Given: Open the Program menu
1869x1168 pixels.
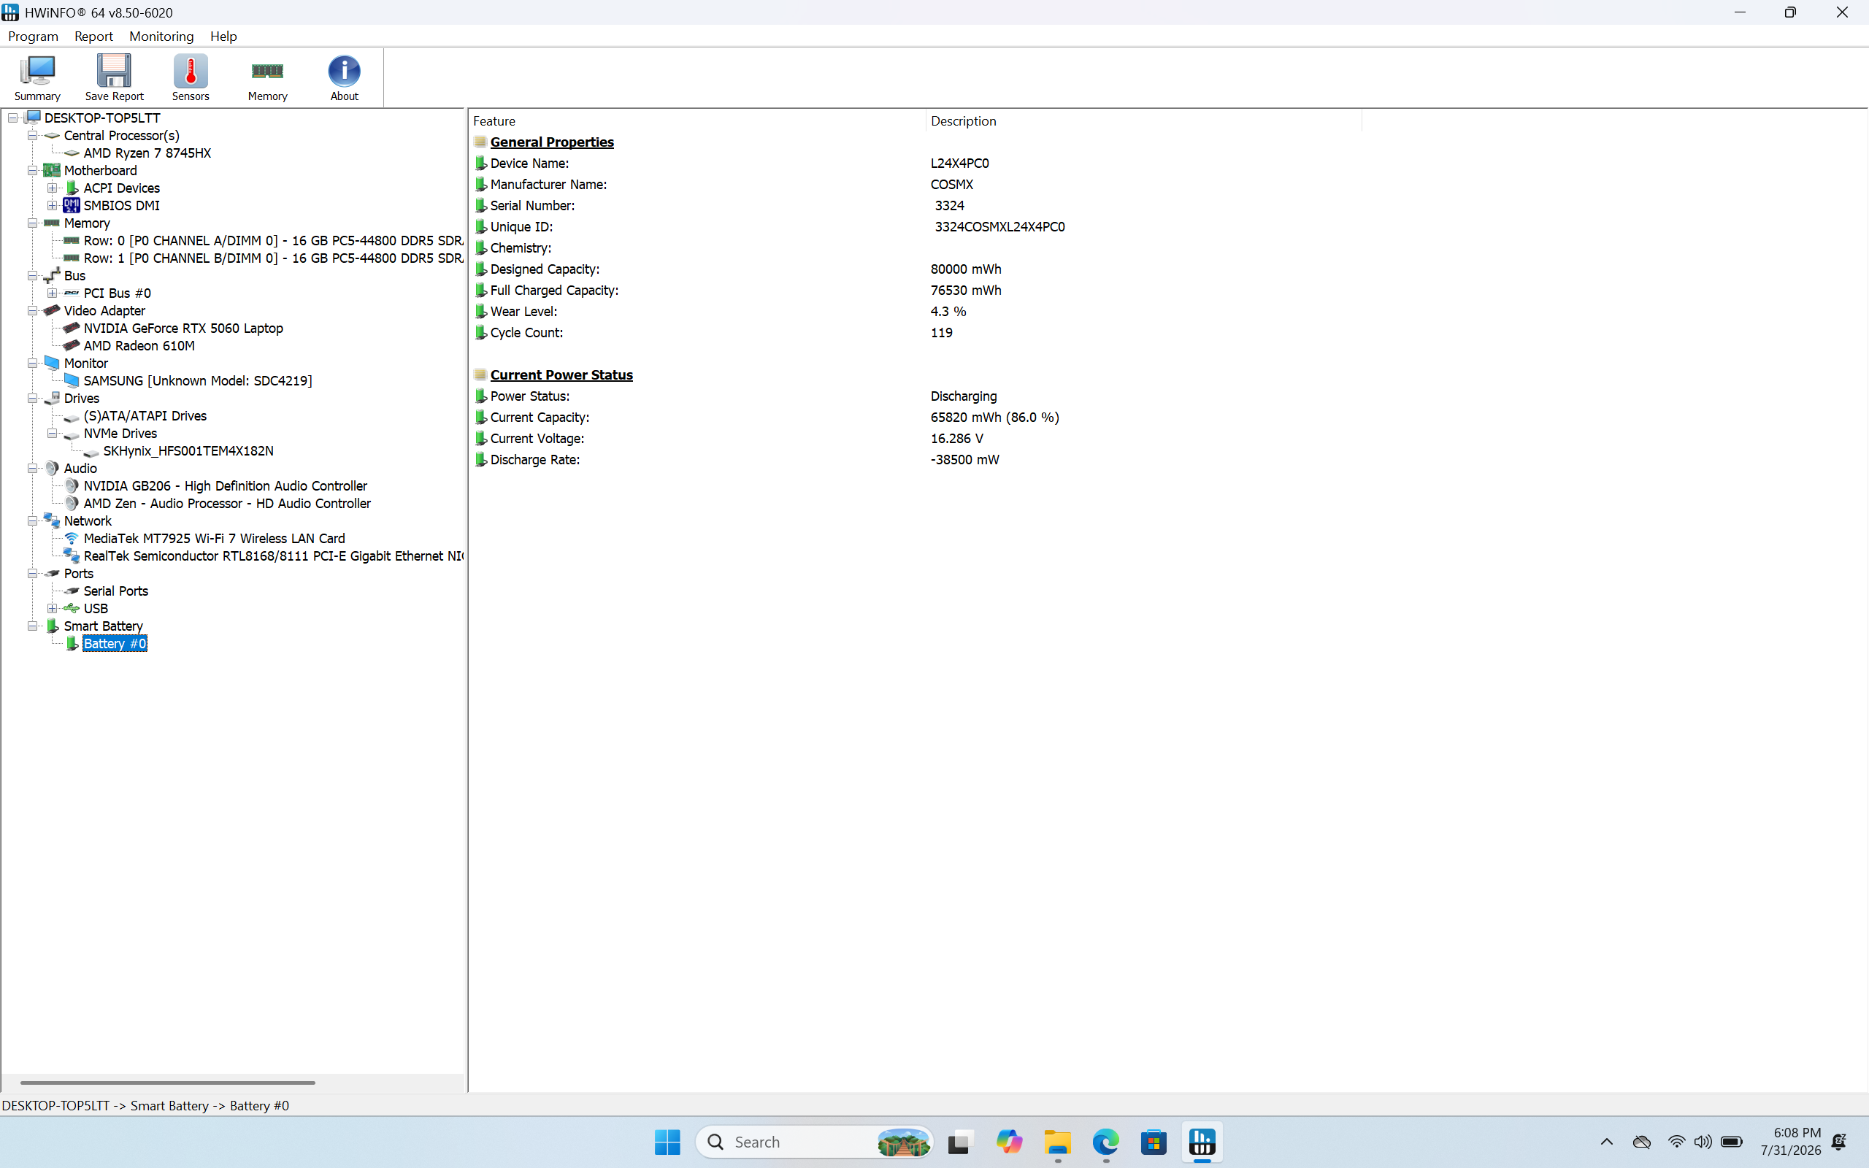Looking at the screenshot, I should [x=33, y=36].
